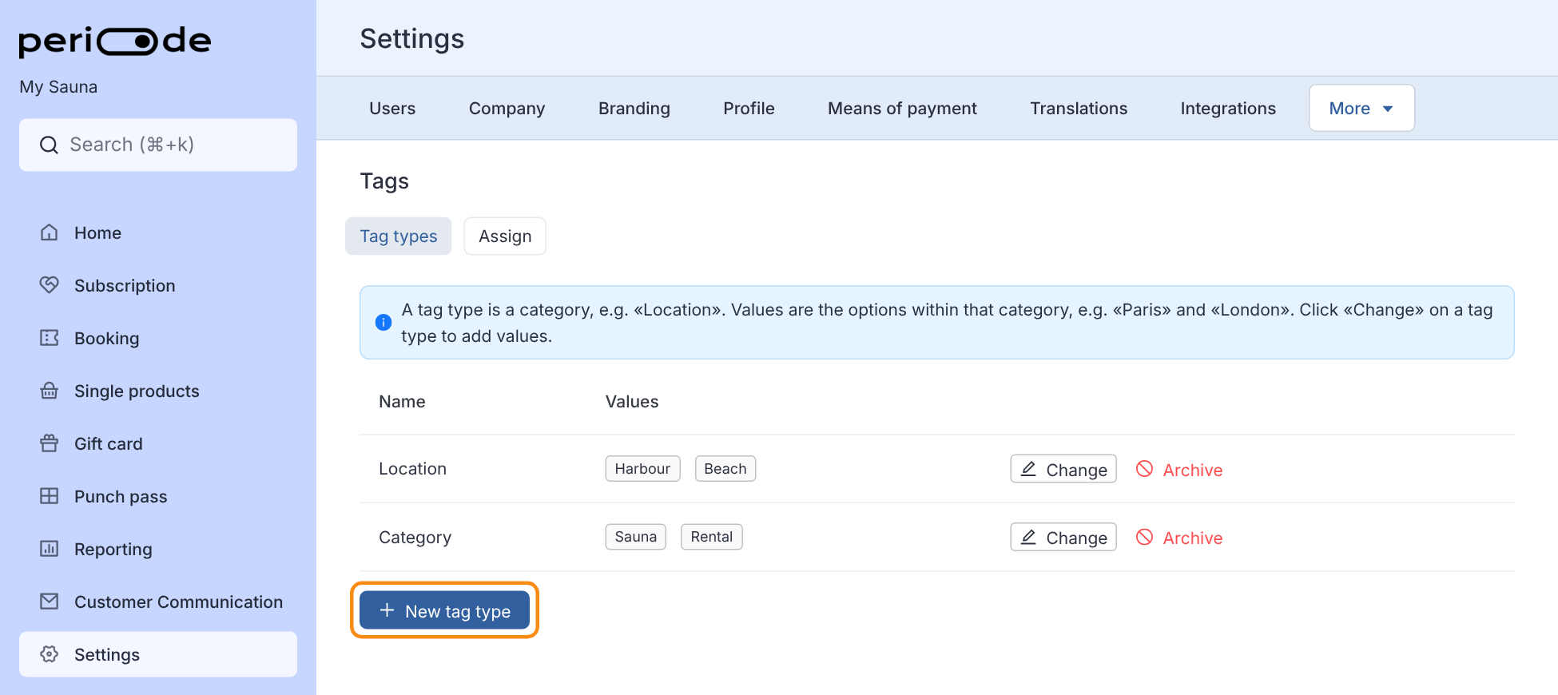Click the Customer Communication envelope icon
The image size is (1558, 695).
pos(50,602)
